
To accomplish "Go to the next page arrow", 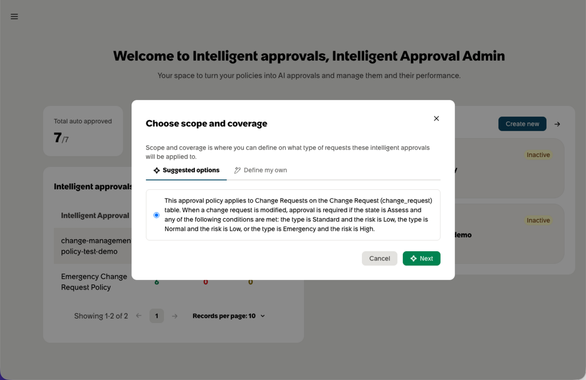I will 175,316.
